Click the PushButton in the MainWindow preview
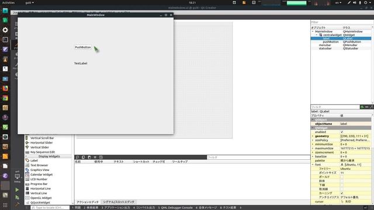Viewport: 374px width, 210px height. (83, 47)
